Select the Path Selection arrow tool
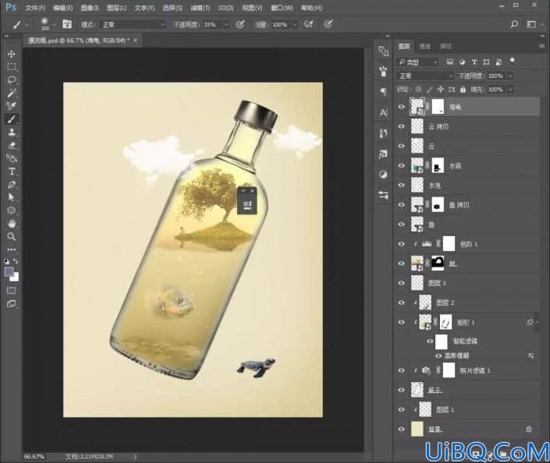 point(11,197)
